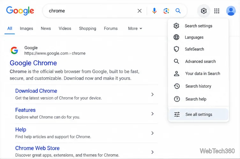Click the chevron beside Help

coord(152,133)
